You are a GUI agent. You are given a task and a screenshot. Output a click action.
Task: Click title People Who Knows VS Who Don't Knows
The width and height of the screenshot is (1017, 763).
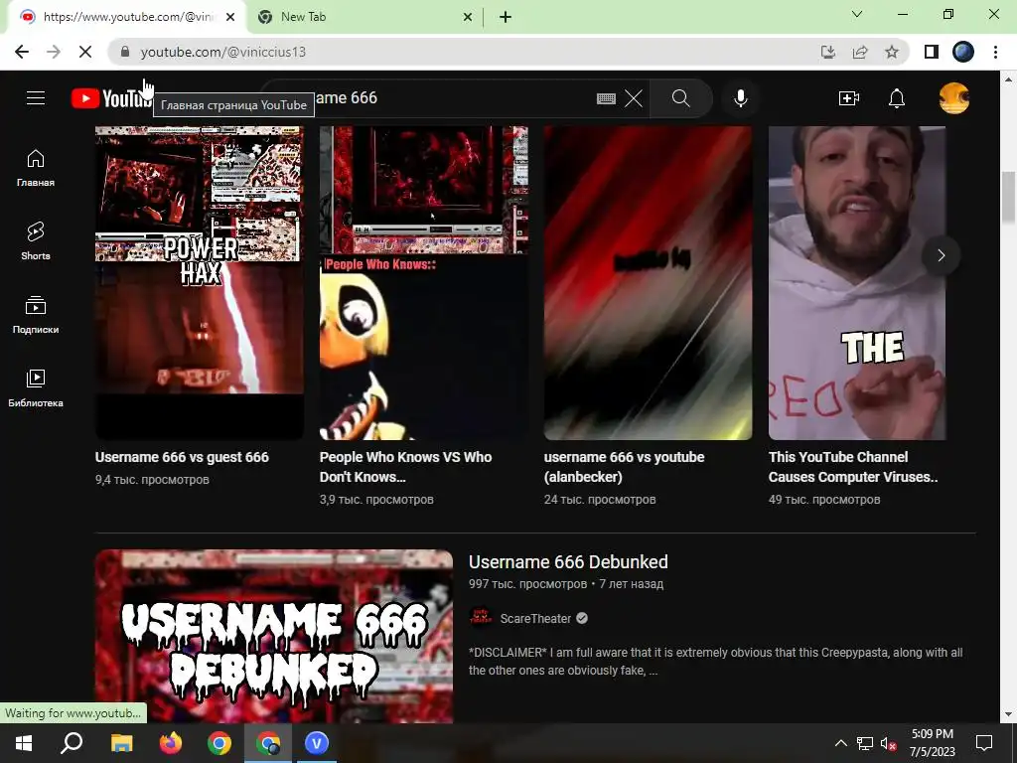tap(405, 467)
